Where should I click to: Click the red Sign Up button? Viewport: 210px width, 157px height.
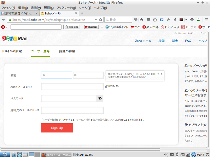click(57, 128)
